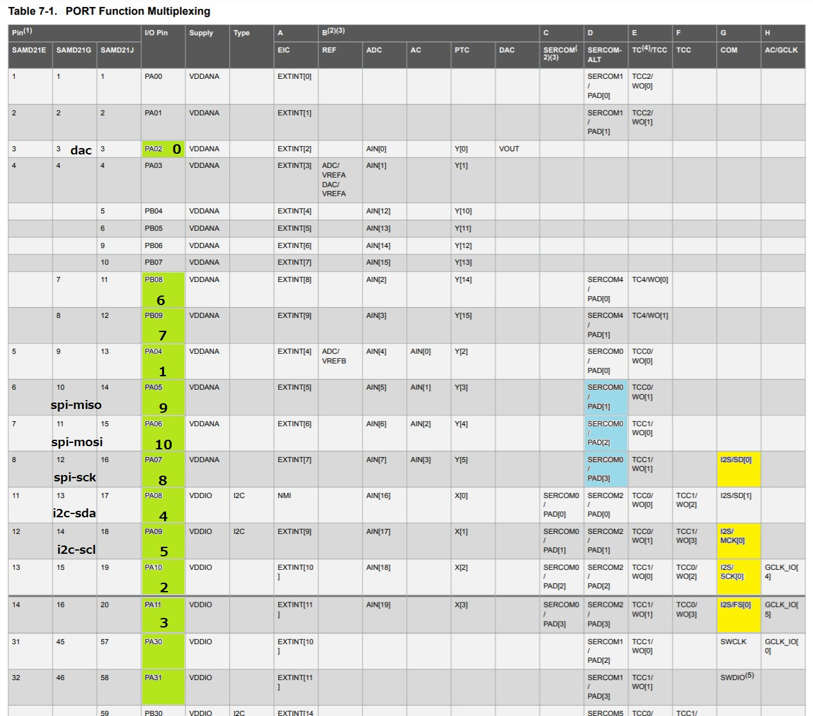
Task: Click the yellow I2S/SCK[0] cell
Action: tap(739, 577)
